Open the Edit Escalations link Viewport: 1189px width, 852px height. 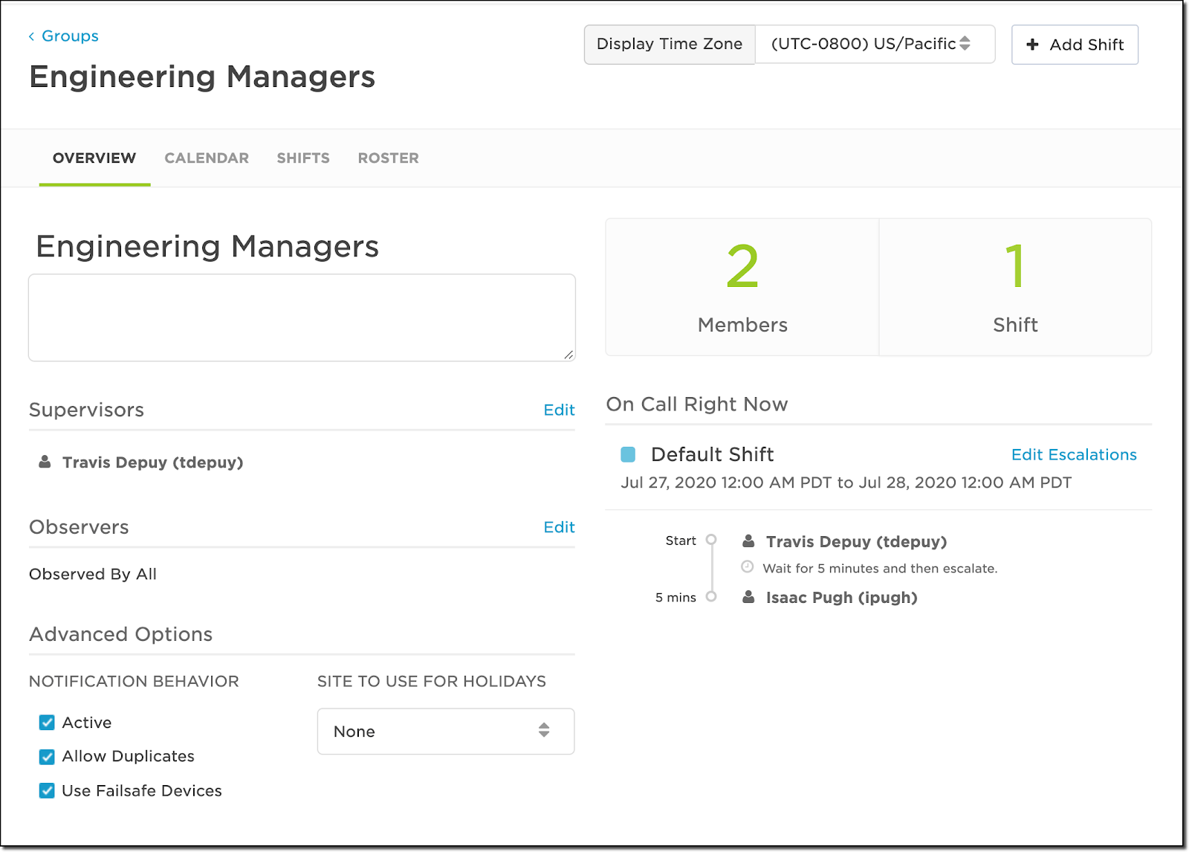click(x=1073, y=455)
